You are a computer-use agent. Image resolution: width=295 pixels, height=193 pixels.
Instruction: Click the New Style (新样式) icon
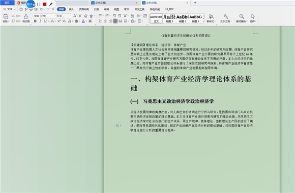(x=211, y=17)
